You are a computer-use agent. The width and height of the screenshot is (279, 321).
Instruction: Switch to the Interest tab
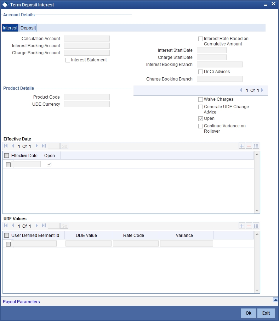[x=10, y=28]
